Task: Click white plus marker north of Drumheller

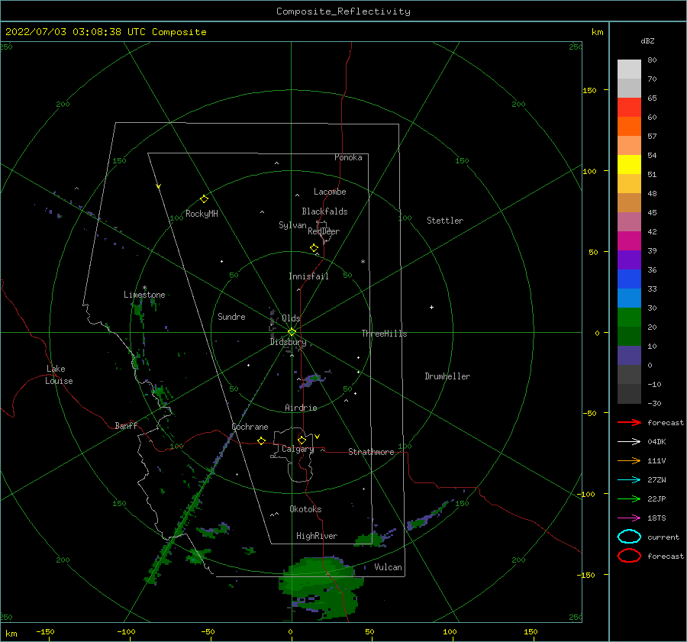Action: tap(431, 307)
